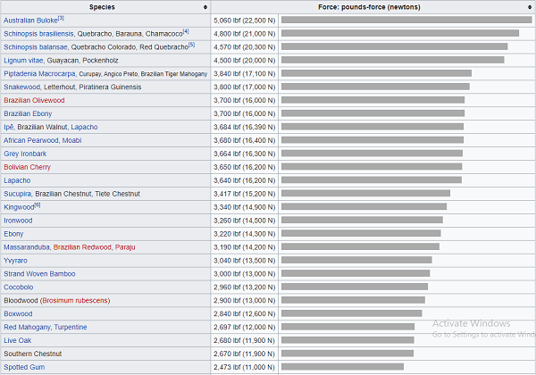
Task: Open citation 6 next to Kingwood
Action: pyautogui.click(x=38, y=205)
